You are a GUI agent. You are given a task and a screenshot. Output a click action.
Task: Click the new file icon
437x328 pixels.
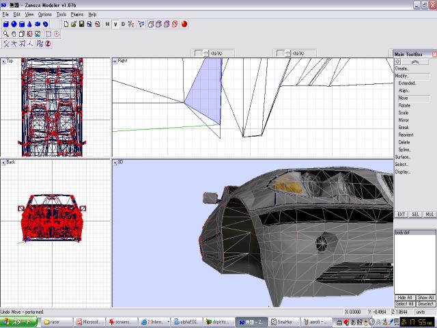66,24
